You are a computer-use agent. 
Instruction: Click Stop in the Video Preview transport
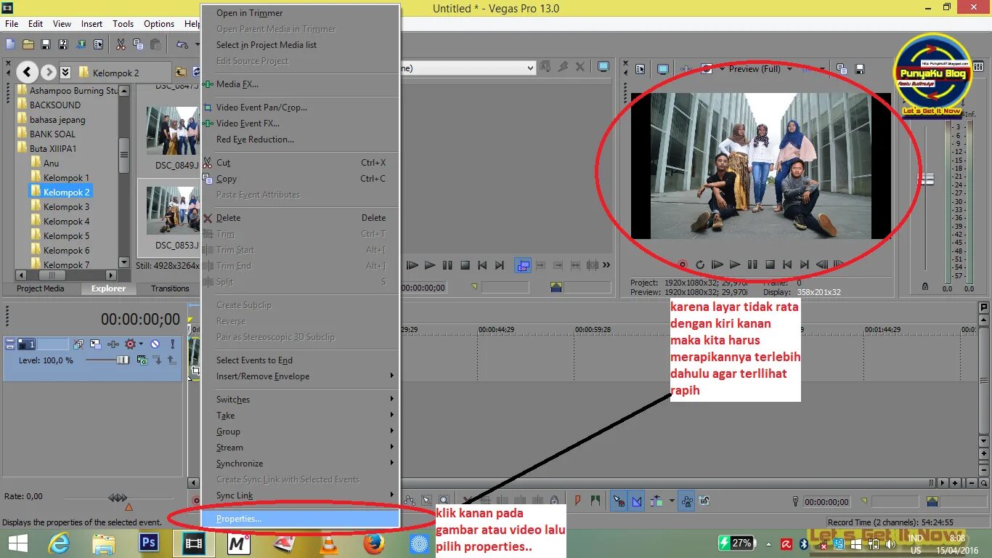(x=770, y=265)
